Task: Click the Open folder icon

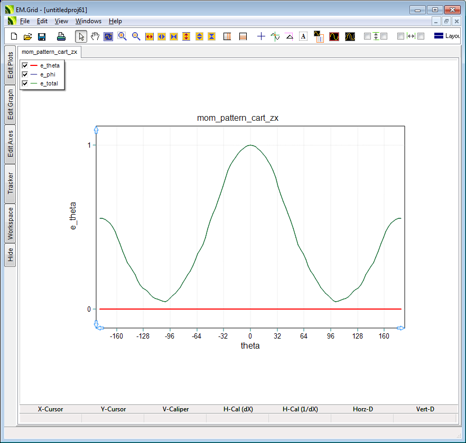Action: 27,36
